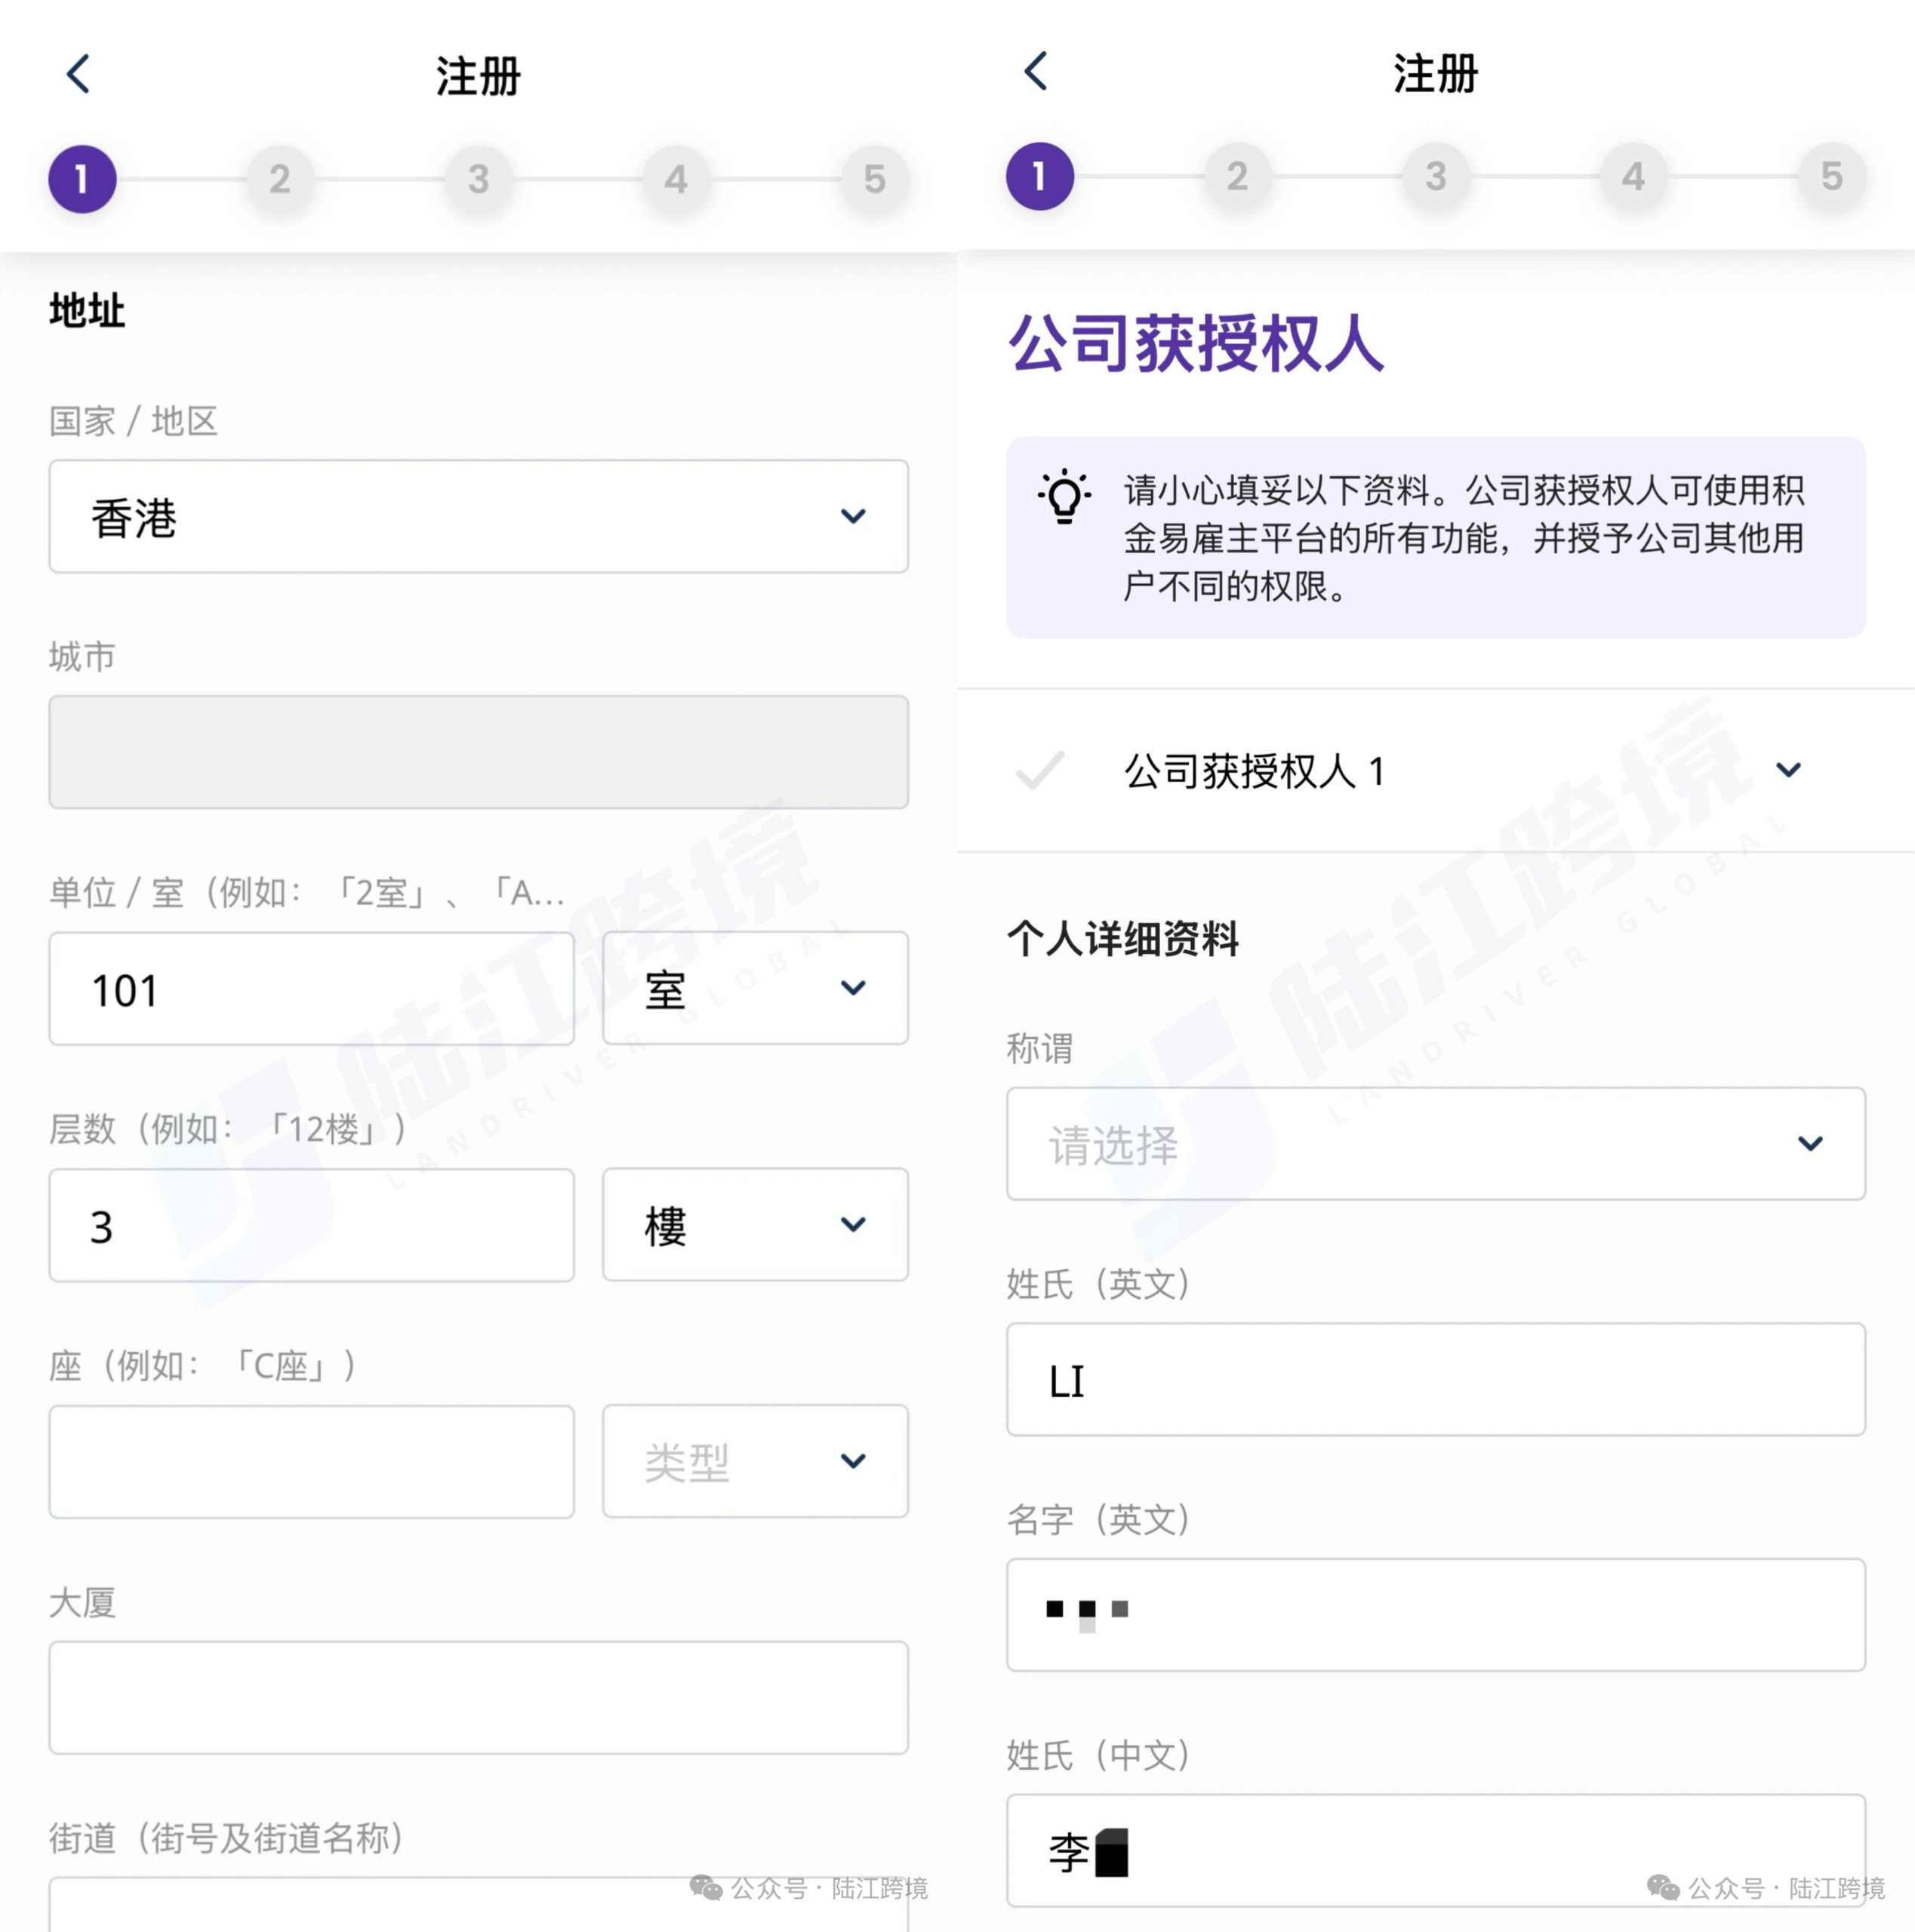Select step 4 circle on right screen
The image size is (1915, 1932).
point(1633,176)
